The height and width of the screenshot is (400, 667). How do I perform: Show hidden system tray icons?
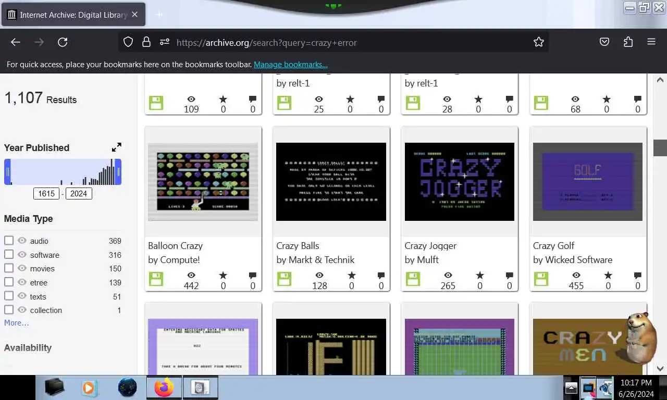pos(571,388)
